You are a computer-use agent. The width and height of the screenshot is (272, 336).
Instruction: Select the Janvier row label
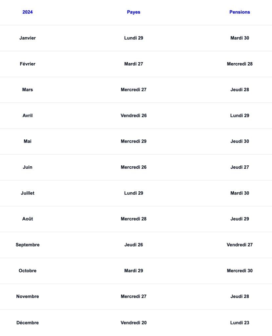28,38
